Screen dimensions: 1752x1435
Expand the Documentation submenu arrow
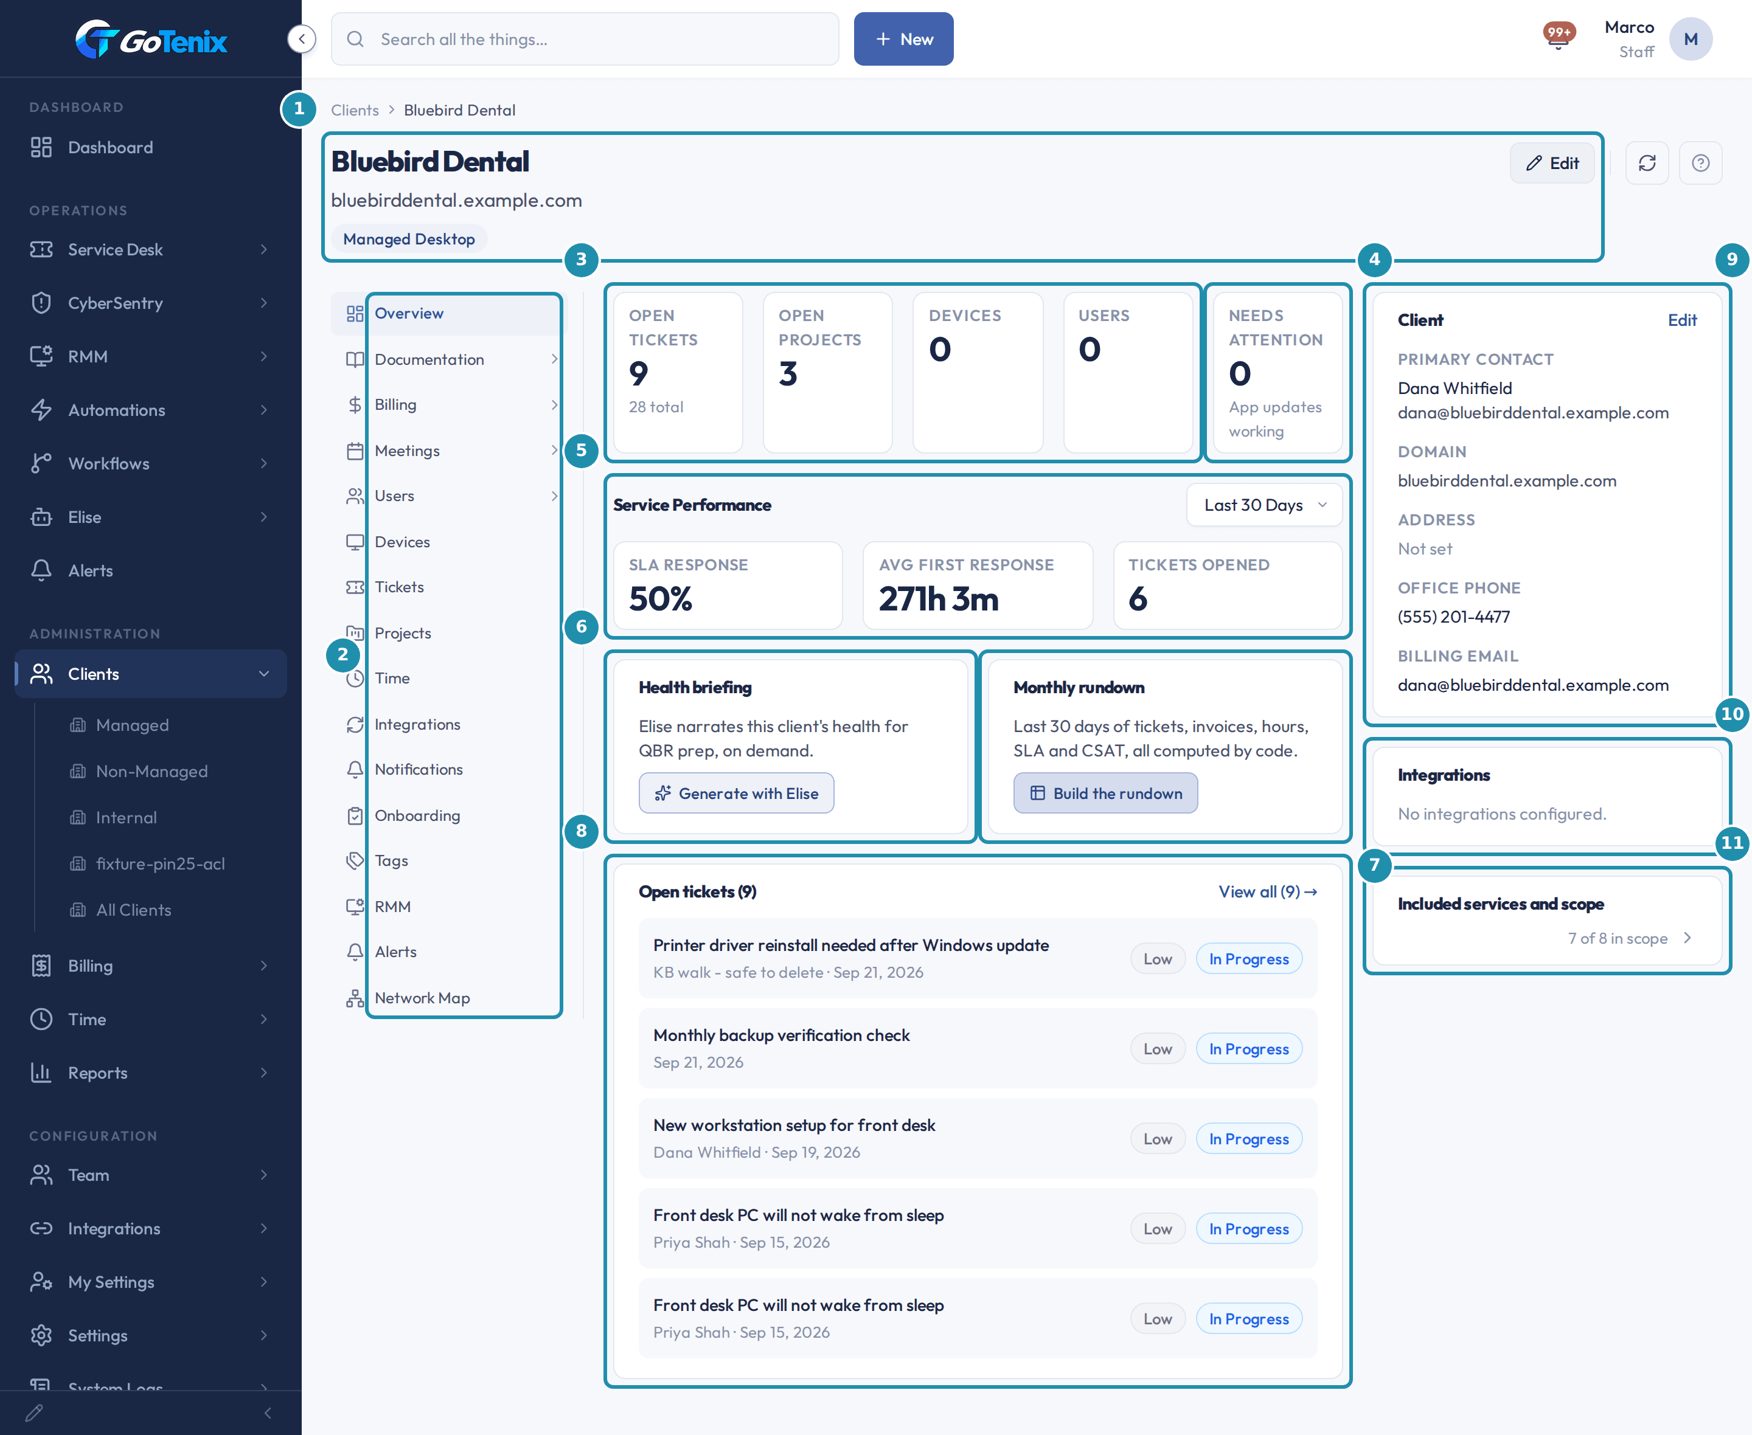[554, 359]
